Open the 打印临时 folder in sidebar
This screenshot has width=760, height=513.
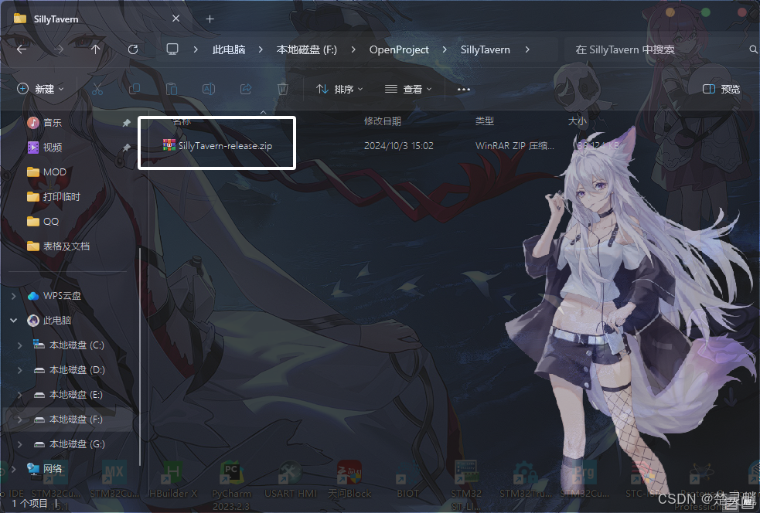[x=53, y=197]
